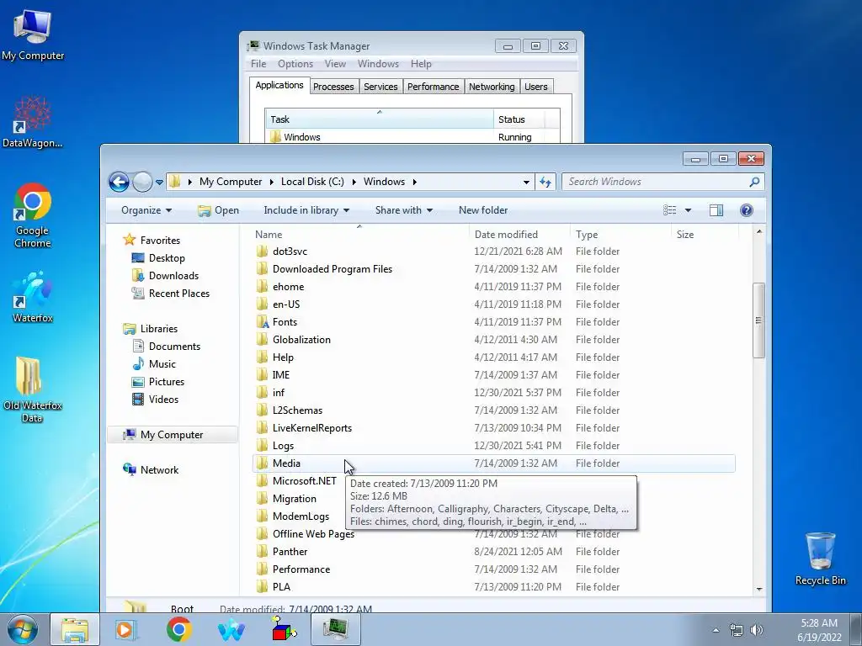
Task: Select the inf folder
Action: click(279, 393)
